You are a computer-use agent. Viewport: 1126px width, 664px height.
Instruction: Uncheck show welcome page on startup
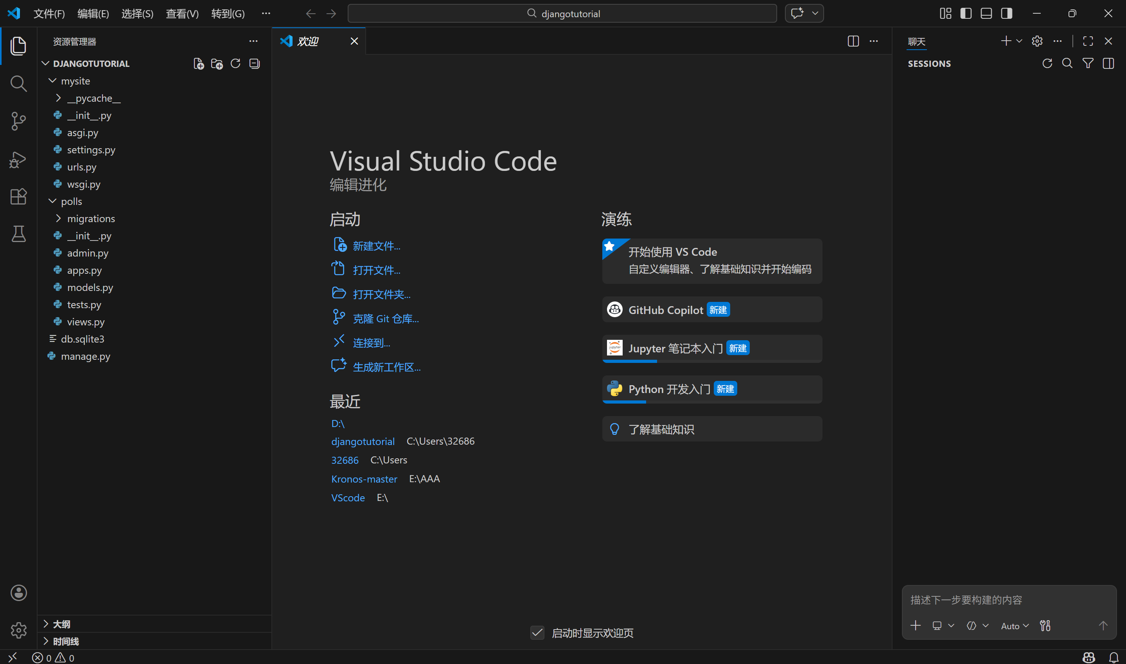[537, 633]
